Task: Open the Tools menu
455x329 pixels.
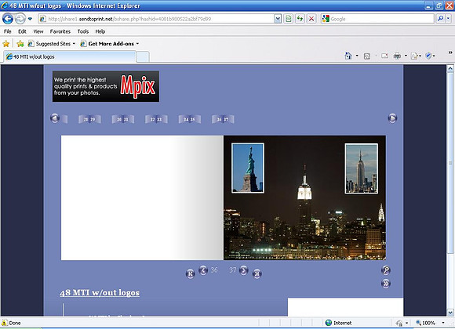Action: [83, 31]
